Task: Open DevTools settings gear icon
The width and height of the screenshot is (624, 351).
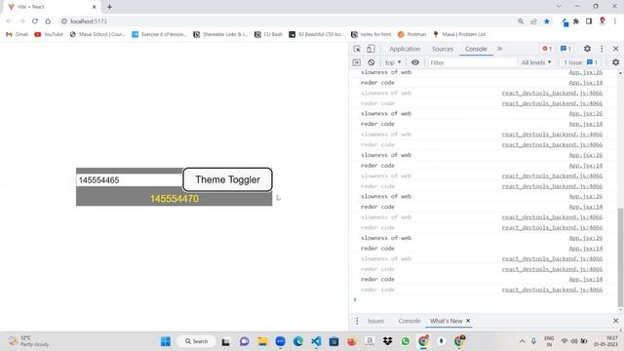Action: (x=587, y=49)
